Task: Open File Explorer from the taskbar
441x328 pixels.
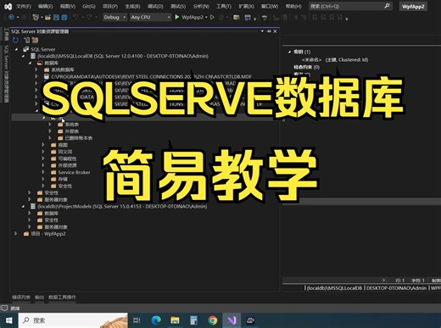Action: [x=175, y=320]
